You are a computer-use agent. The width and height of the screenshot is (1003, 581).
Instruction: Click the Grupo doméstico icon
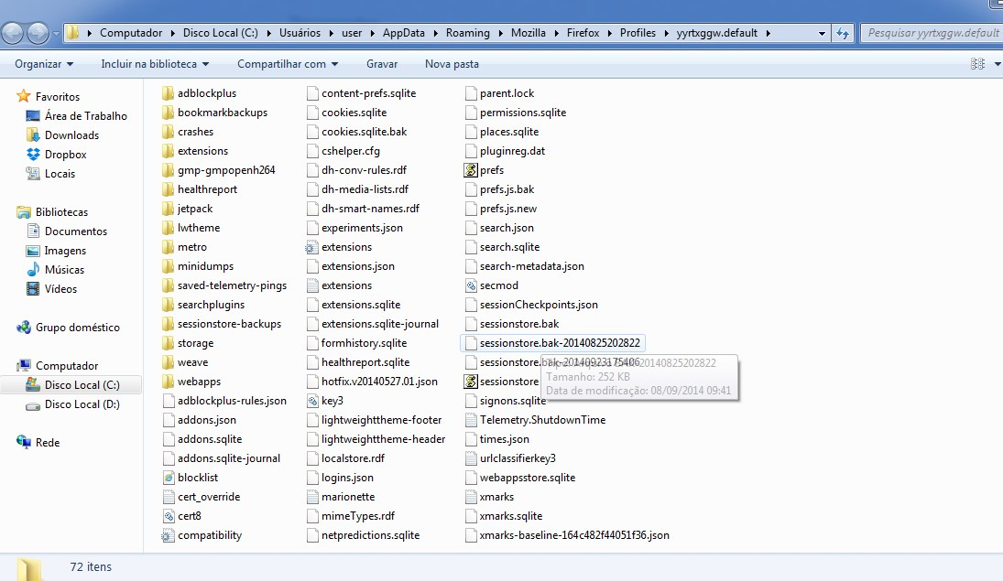point(25,328)
